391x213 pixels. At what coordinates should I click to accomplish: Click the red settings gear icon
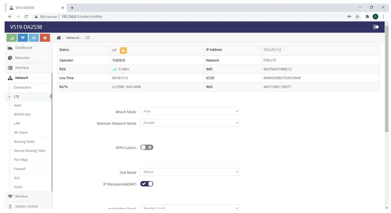(x=45, y=38)
